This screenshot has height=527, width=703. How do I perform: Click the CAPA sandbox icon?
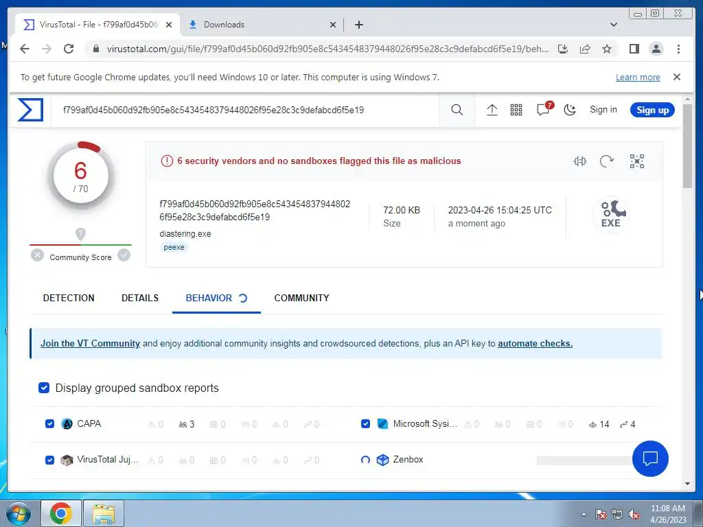[67, 424]
